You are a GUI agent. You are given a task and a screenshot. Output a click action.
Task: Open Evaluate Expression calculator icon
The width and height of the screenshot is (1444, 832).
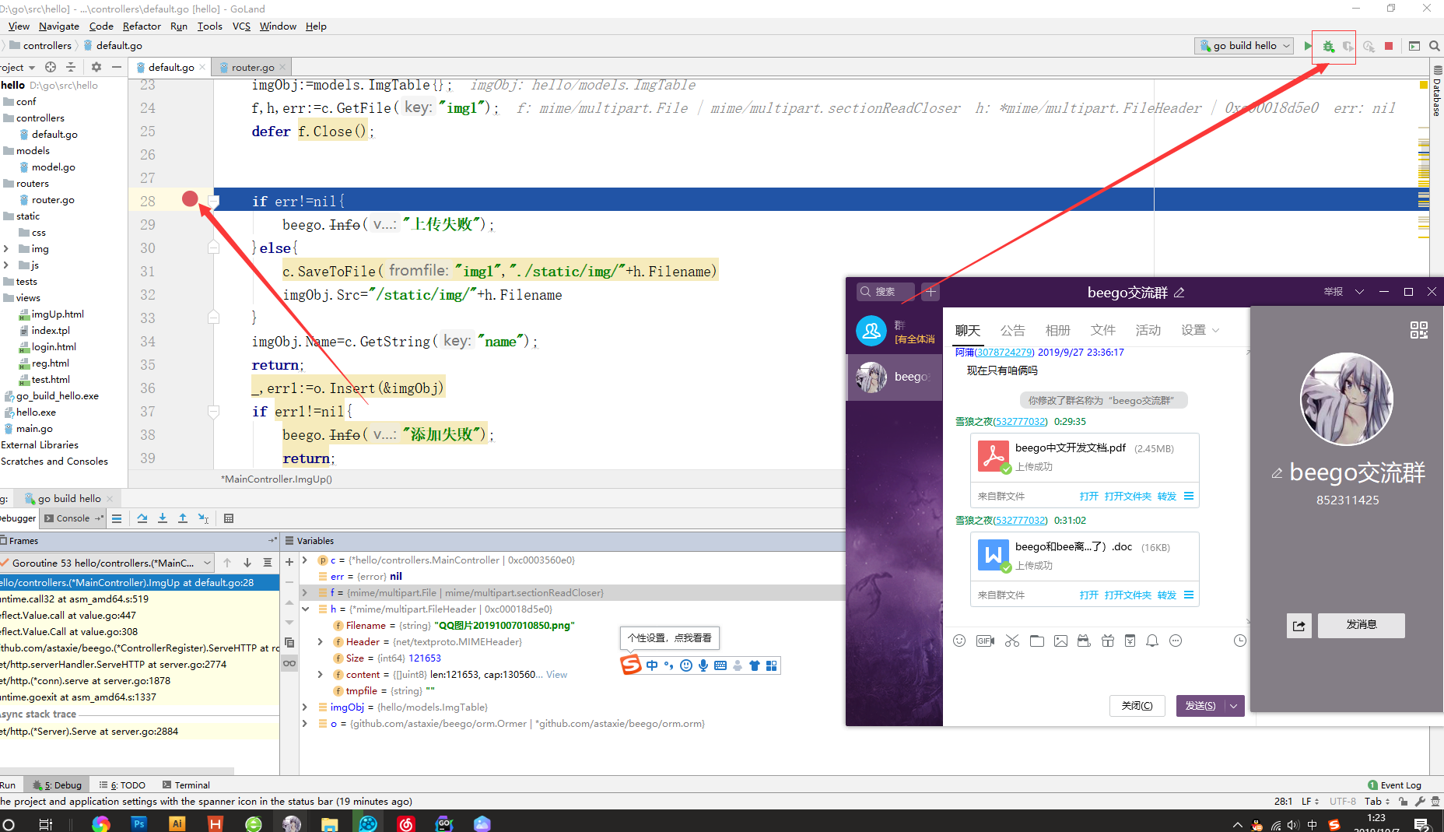[x=229, y=518]
